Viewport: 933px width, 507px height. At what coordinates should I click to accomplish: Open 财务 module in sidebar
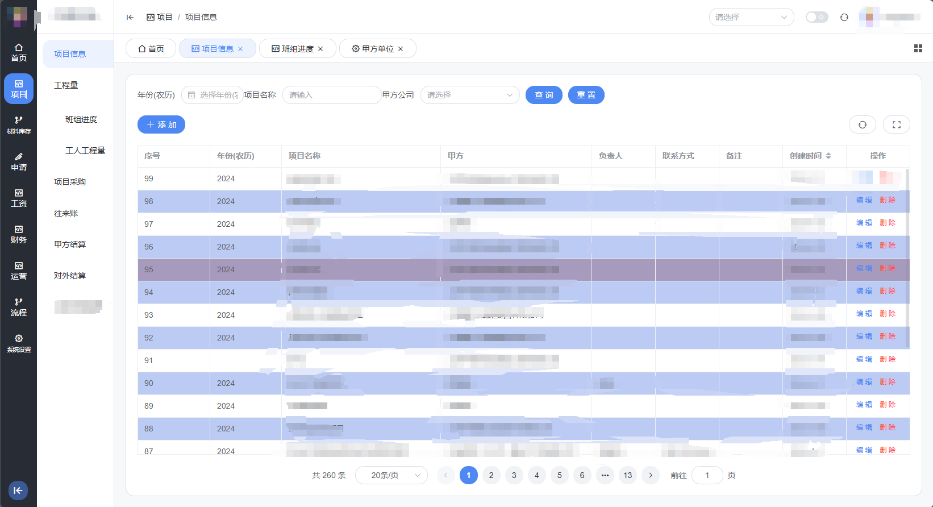click(x=19, y=234)
